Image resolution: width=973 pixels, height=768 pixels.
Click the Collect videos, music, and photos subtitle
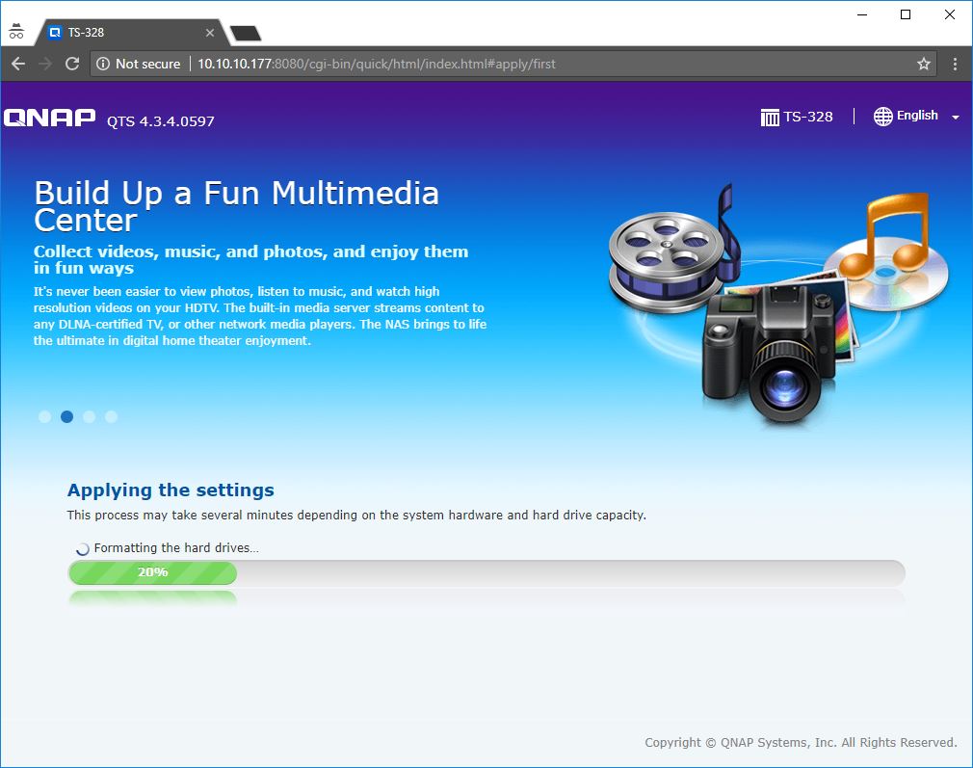[x=250, y=259]
